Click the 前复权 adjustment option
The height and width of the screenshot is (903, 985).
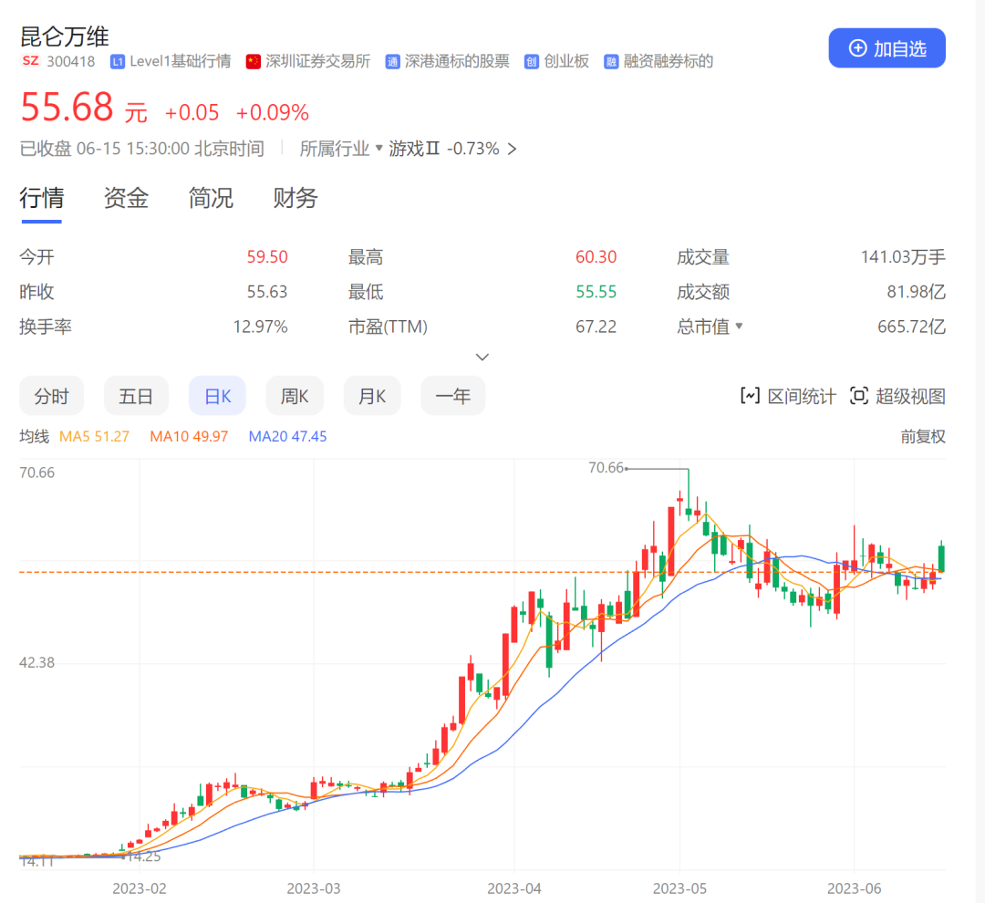pyautogui.click(x=923, y=436)
